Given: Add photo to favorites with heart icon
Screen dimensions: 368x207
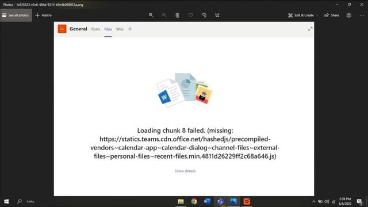Looking at the screenshot, I should (x=190, y=16).
